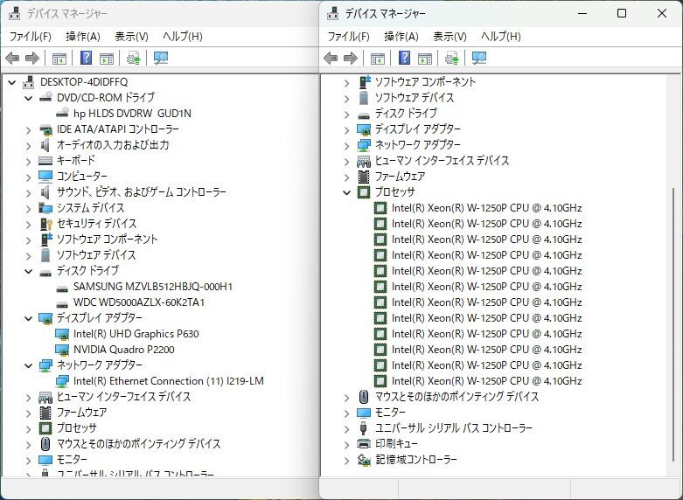Expand ユニバーサル シリアル バス コントローラー in right window
This screenshot has height=500, width=683.
(346, 428)
